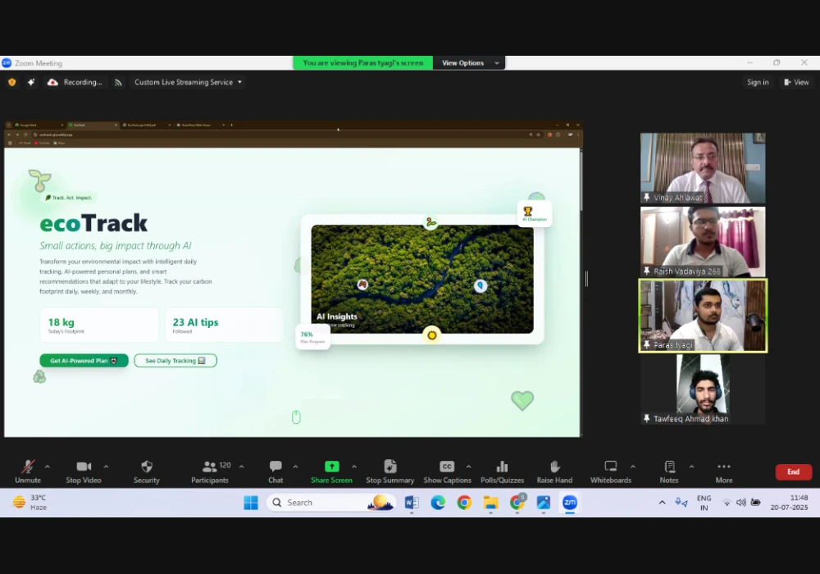Expand the Custom Live Streaming Service dropdown
820x574 pixels.
point(239,82)
